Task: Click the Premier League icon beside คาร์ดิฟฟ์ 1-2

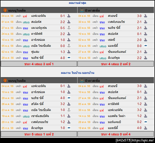Action: 145,104
